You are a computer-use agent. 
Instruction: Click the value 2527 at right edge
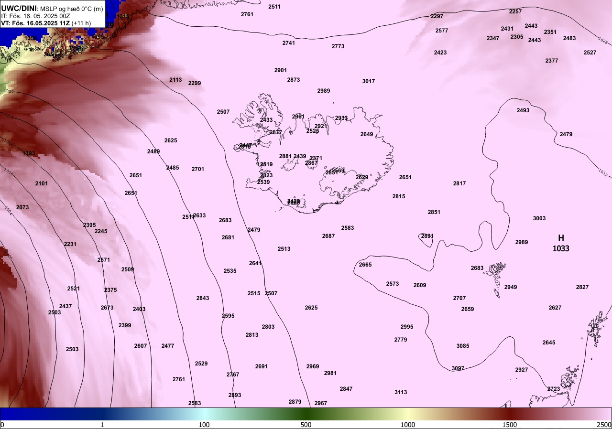(x=590, y=53)
